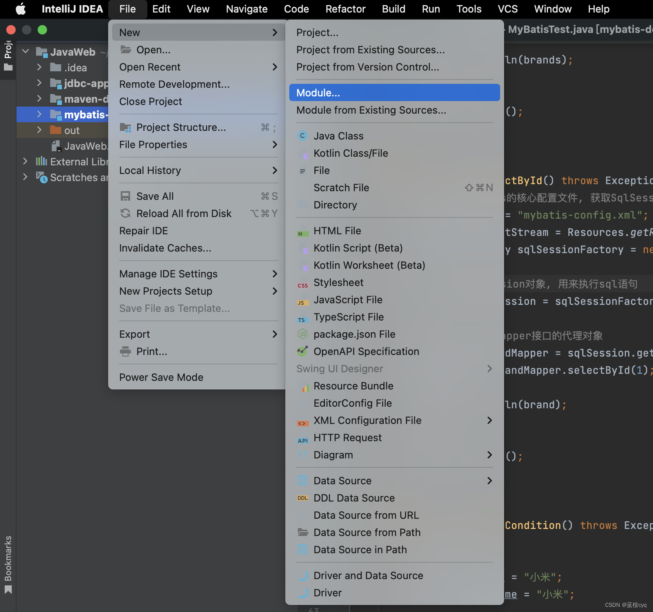Select the mybatis module in project tree
Screen dimensions: 653x612
[63, 114]
